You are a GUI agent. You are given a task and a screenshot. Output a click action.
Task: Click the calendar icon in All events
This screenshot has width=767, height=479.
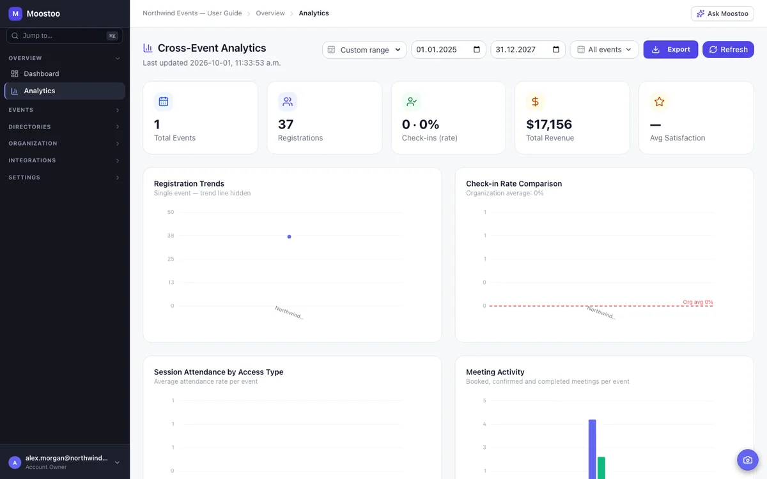point(581,50)
